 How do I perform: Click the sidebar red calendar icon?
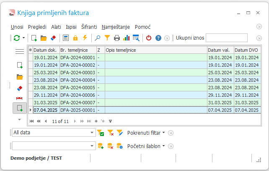coord(19,98)
